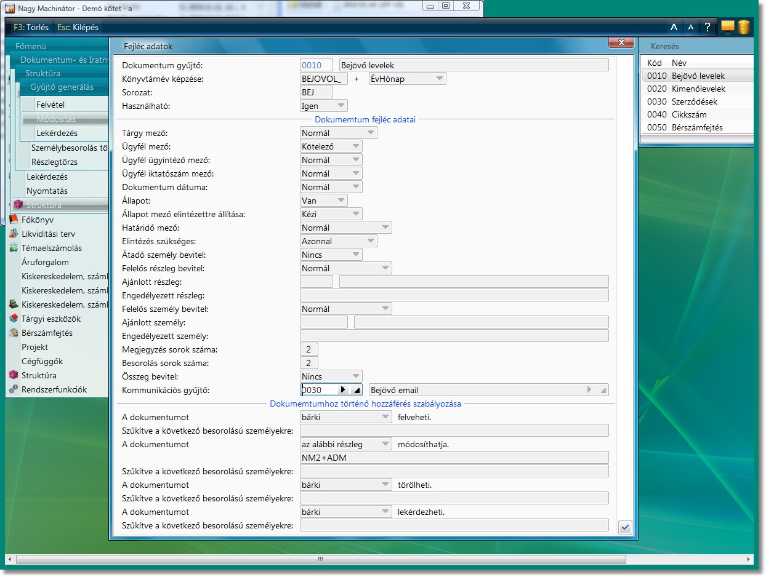766x577 pixels.
Task: Click the gold database cylinder icon
Action: tap(744, 27)
